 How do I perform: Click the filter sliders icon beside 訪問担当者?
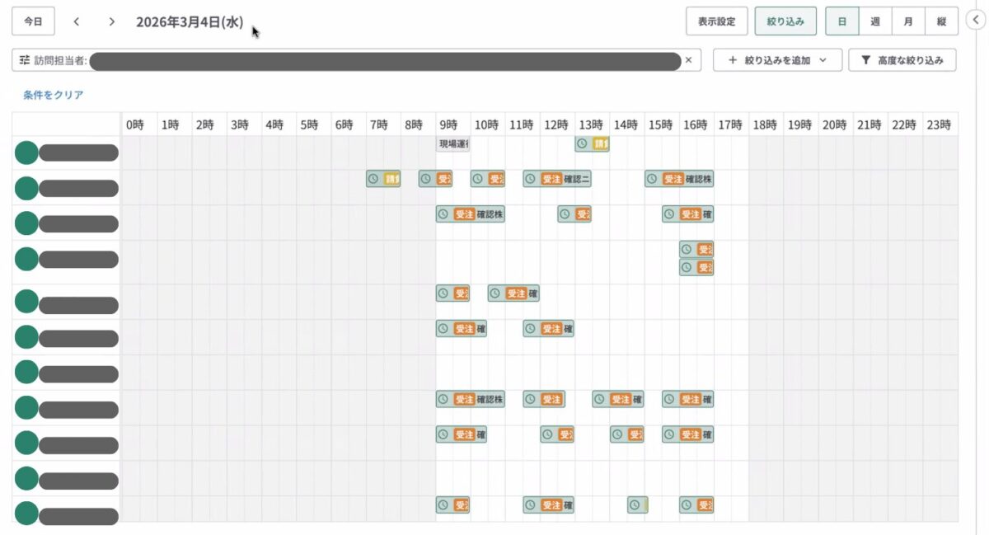24,60
